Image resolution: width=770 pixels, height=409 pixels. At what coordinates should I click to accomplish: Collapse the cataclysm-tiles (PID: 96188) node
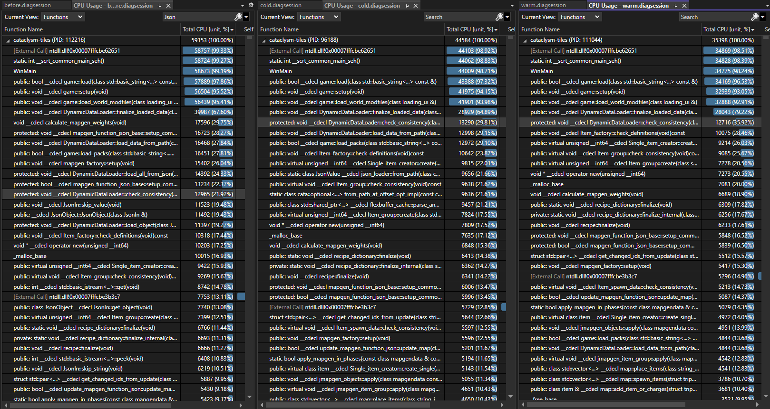[264, 40]
